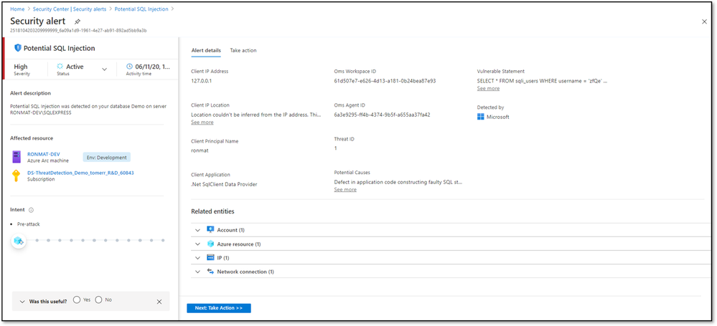Viewport: 717px width, 326px height.
Task: Click See more under Client IP Location
Action: tap(202, 123)
